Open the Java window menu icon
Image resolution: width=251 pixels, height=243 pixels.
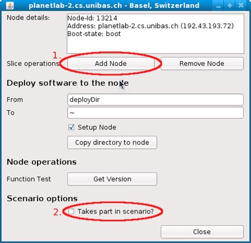point(10,5)
